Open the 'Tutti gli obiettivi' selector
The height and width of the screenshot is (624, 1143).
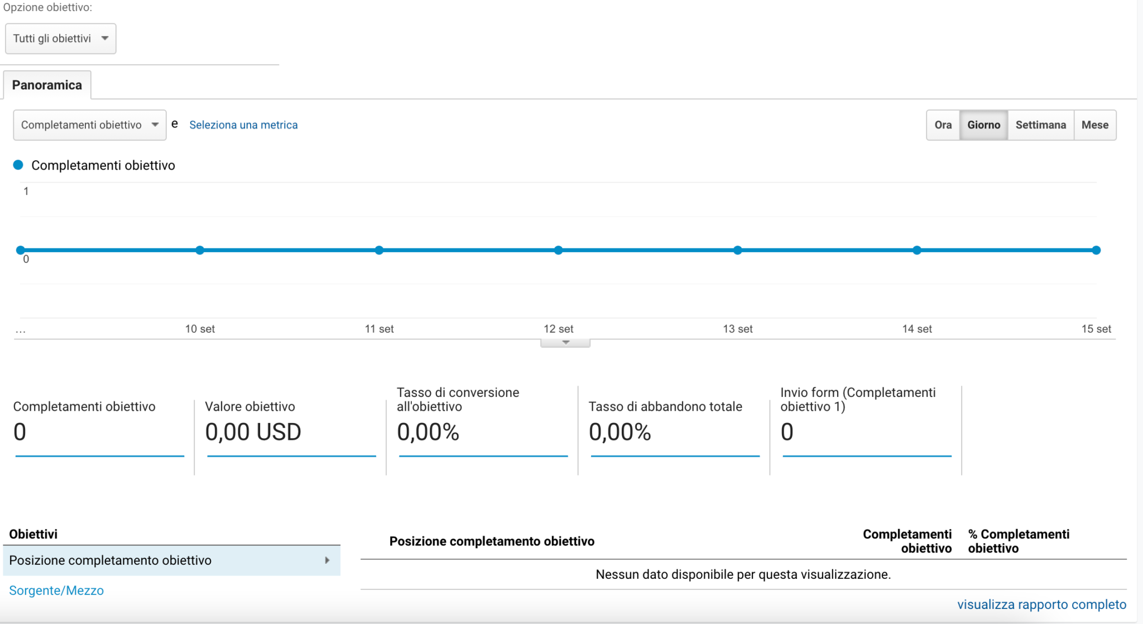coord(60,38)
